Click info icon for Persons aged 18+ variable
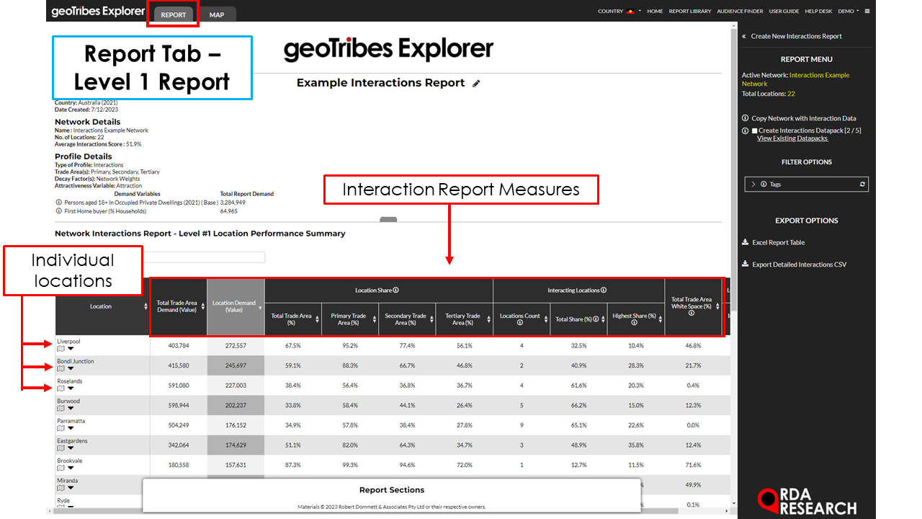This screenshot has width=922, height=519. pyautogui.click(x=59, y=203)
